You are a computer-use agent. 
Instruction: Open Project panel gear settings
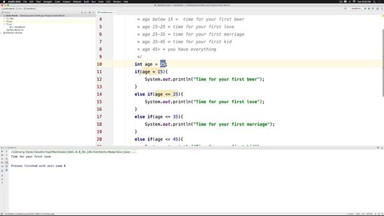(89, 12)
